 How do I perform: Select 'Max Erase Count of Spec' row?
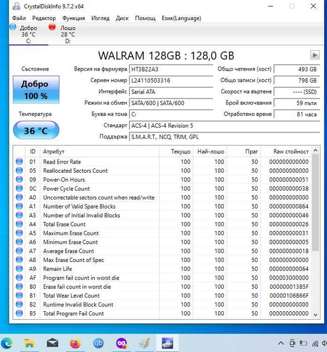pos(162,260)
